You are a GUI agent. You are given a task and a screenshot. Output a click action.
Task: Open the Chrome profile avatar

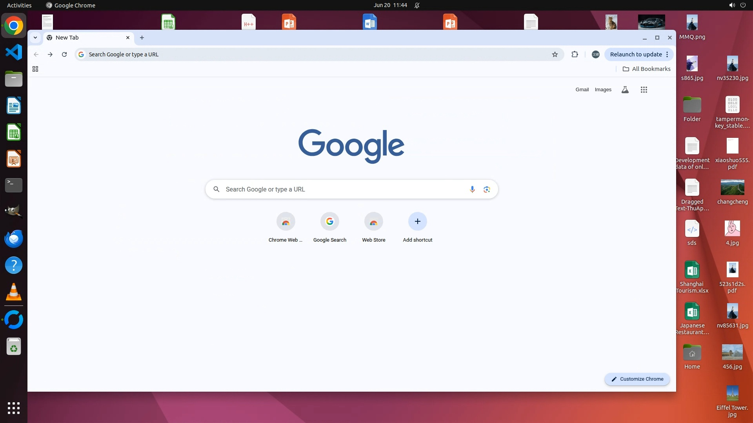(595, 54)
